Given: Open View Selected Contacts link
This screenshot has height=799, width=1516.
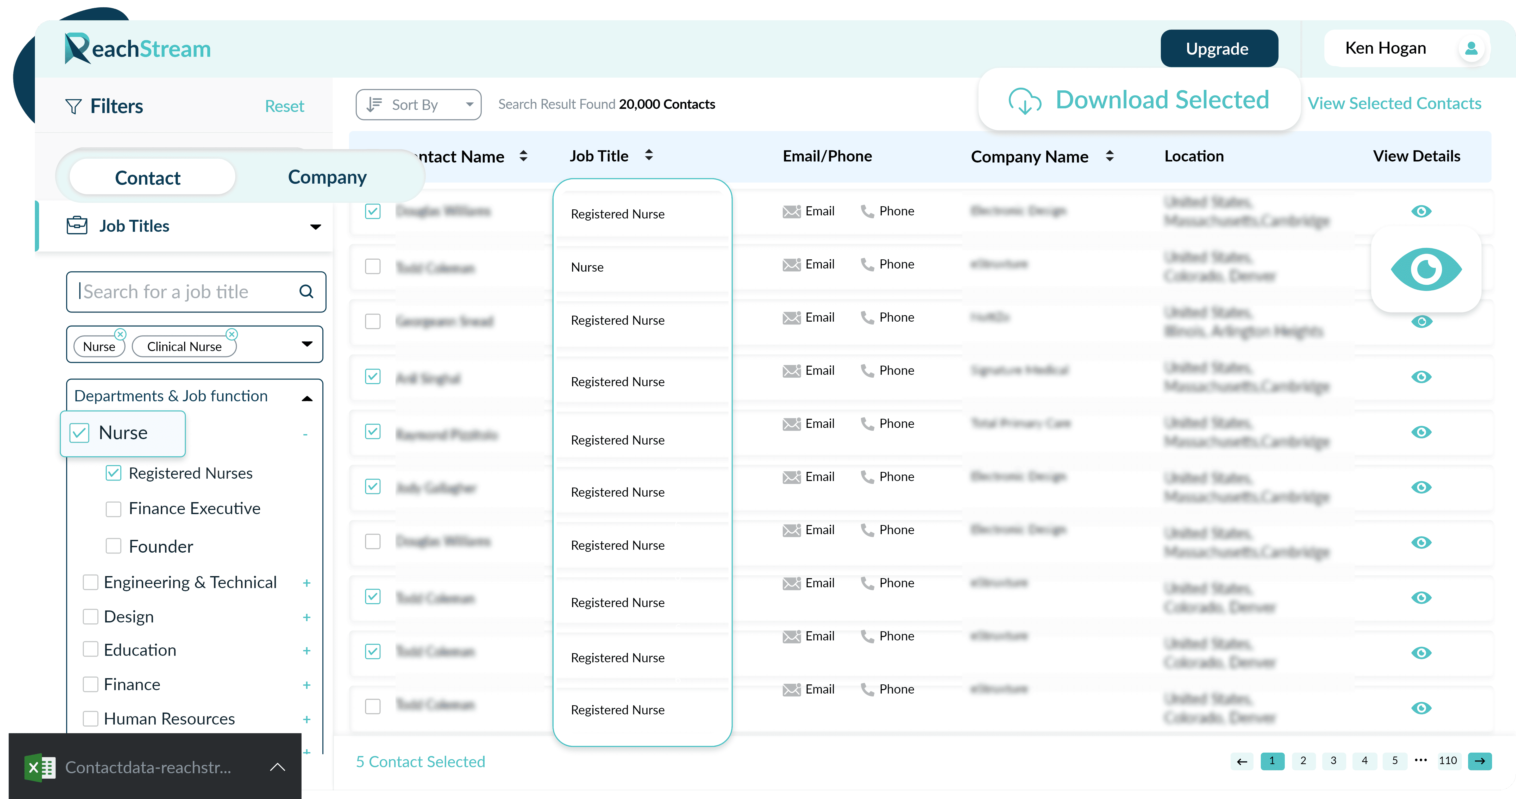Looking at the screenshot, I should click(x=1394, y=104).
